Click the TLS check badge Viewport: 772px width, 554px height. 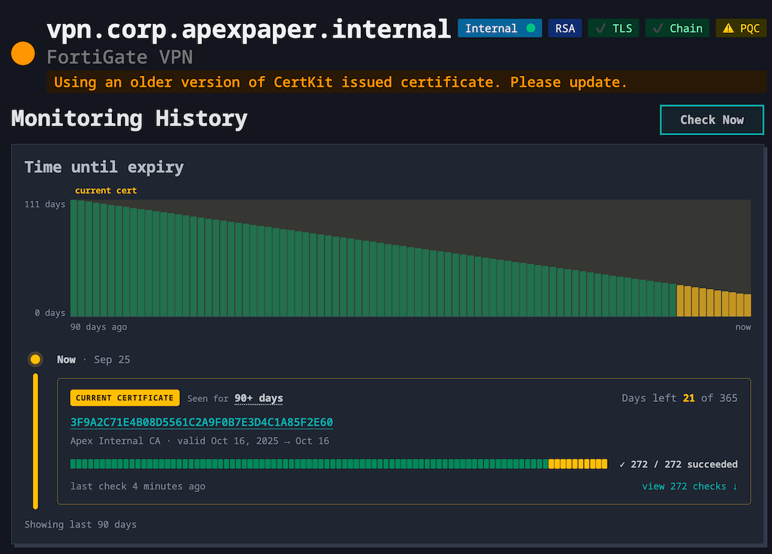pyautogui.click(x=614, y=28)
